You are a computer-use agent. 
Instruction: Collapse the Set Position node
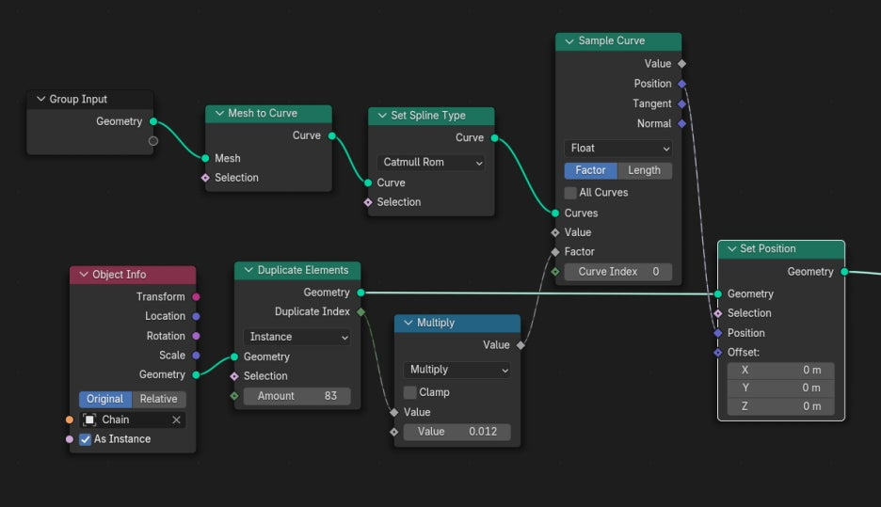pos(731,248)
